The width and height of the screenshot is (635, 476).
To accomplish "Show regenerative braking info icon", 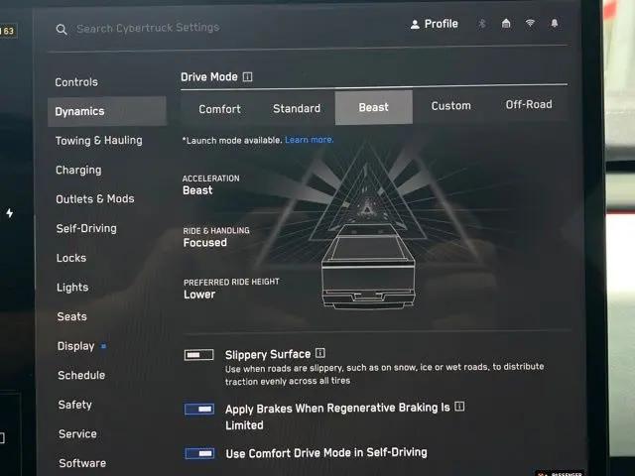I will (x=459, y=406).
